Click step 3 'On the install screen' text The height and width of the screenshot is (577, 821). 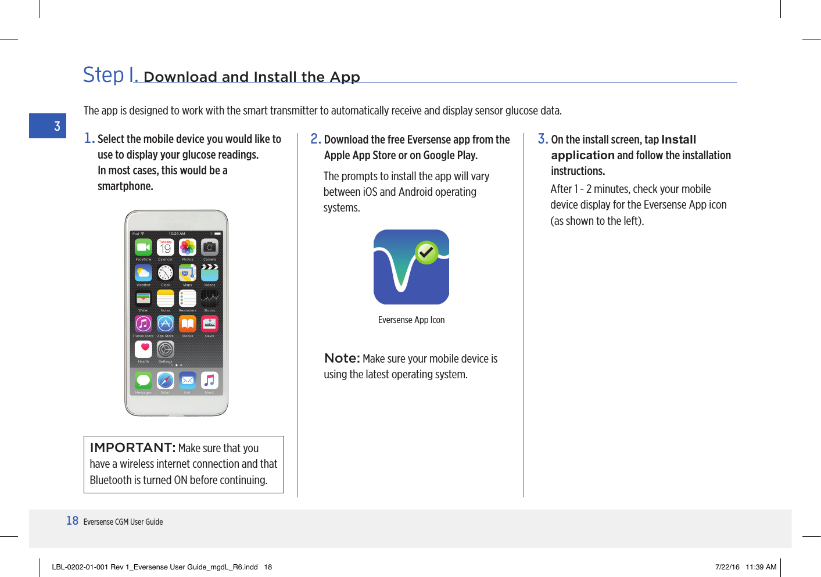coord(641,155)
